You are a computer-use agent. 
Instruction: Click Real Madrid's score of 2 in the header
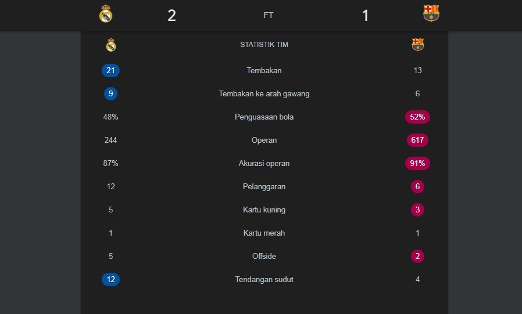(171, 16)
